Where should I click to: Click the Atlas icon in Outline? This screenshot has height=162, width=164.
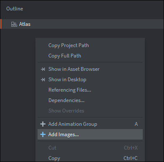click(x=14, y=24)
